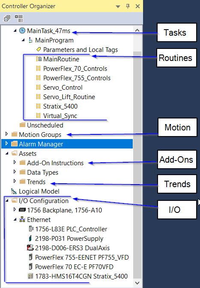Click the MainRoutine ladder icon
This screenshot has height=288, width=200.
pyautogui.click(x=39, y=59)
